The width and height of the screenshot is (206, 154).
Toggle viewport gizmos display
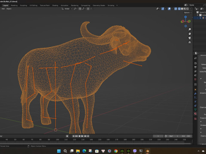163,9
